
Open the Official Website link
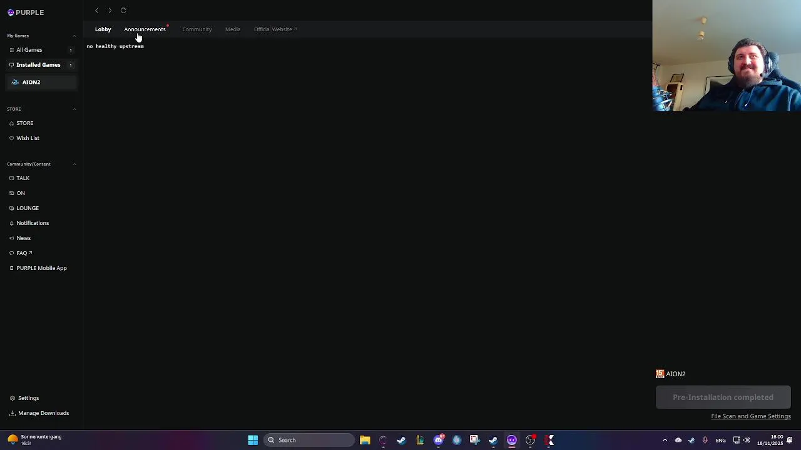(275, 29)
